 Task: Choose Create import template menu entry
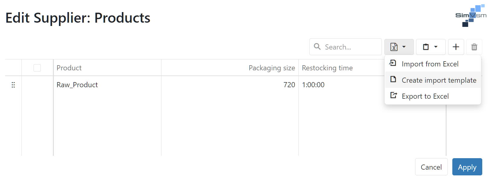(x=439, y=80)
